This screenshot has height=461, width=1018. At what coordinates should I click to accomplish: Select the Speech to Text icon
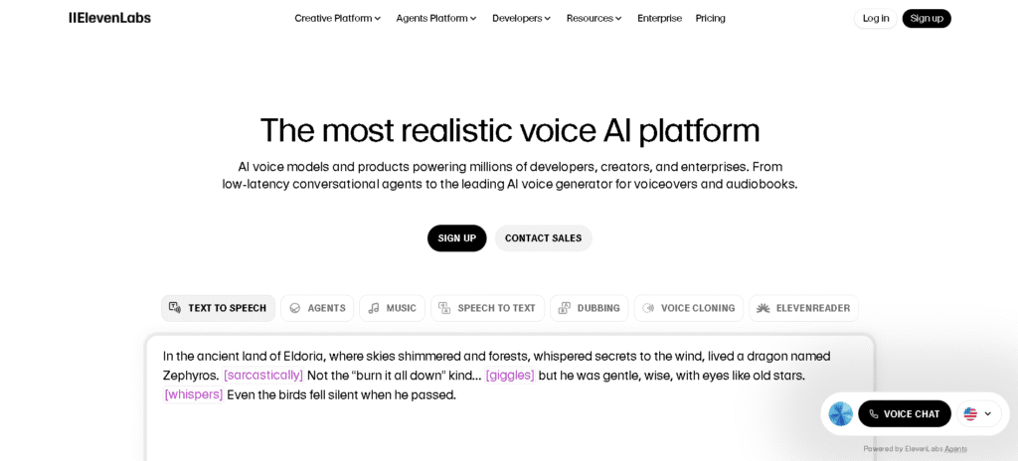pos(444,308)
